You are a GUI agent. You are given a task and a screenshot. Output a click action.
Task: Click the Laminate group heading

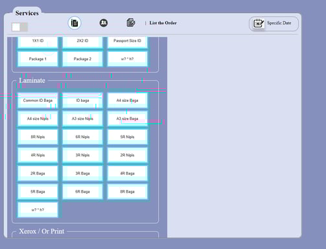pos(32,80)
